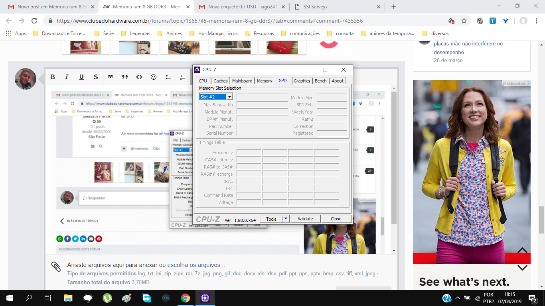
Task: Go back to the previous page
Action: pos(9,21)
